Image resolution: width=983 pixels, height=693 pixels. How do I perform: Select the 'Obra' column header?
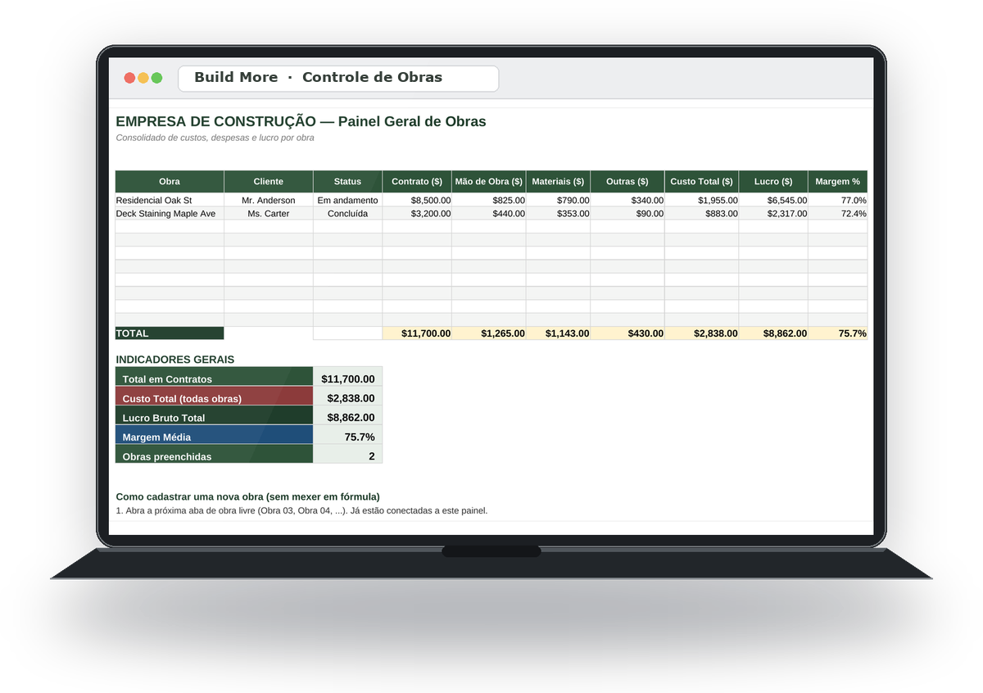click(170, 182)
